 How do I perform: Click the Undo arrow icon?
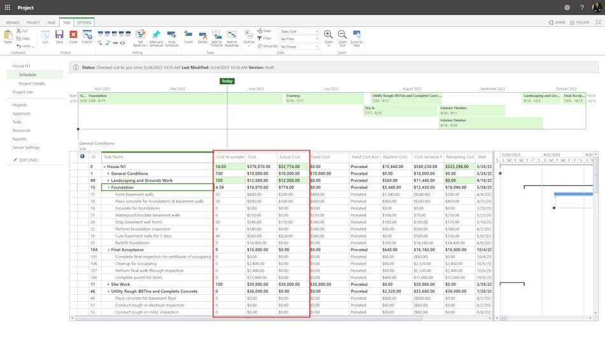point(18,46)
